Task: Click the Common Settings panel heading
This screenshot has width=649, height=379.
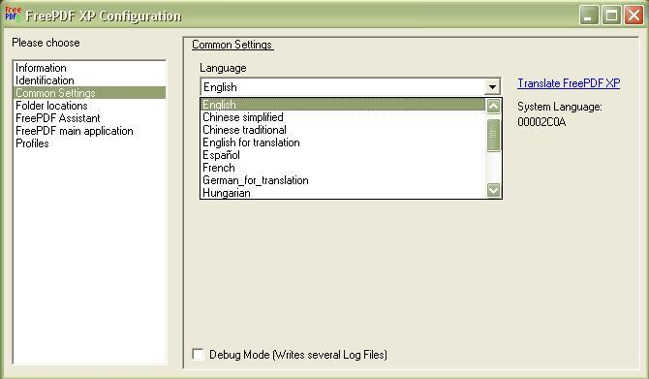Action: pyautogui.click(x=232, y=45)
